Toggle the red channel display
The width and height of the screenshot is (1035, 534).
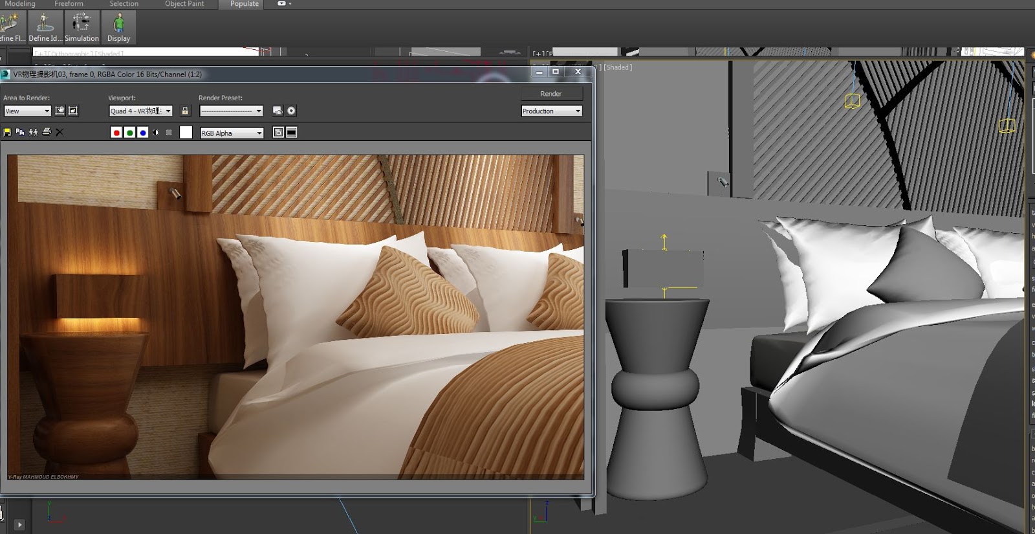(116, 133)
